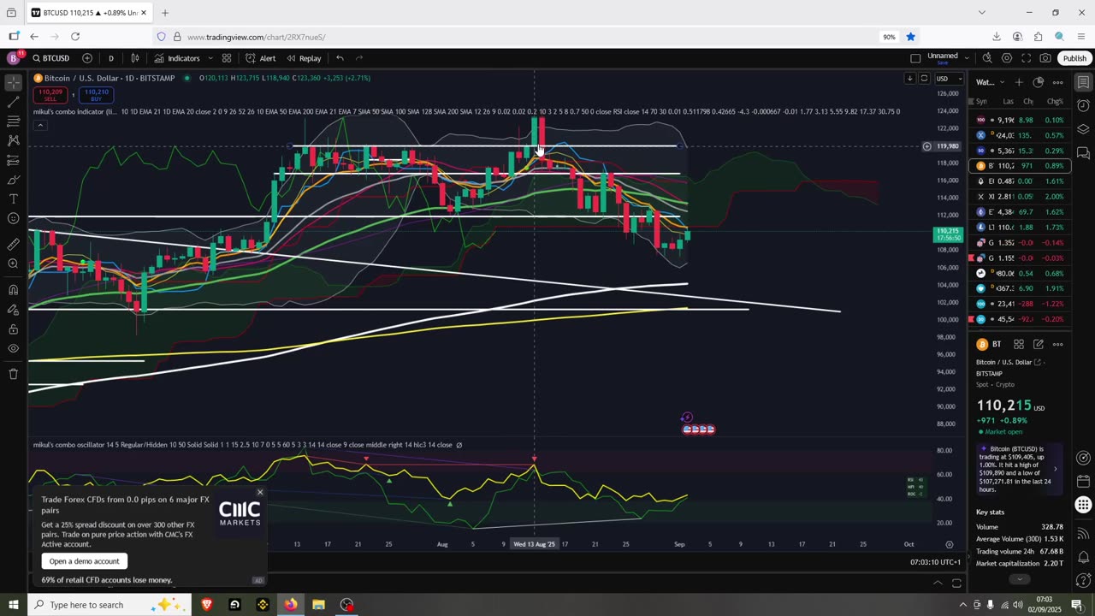Create an Alert from the toolbar

tap(260, 58)
